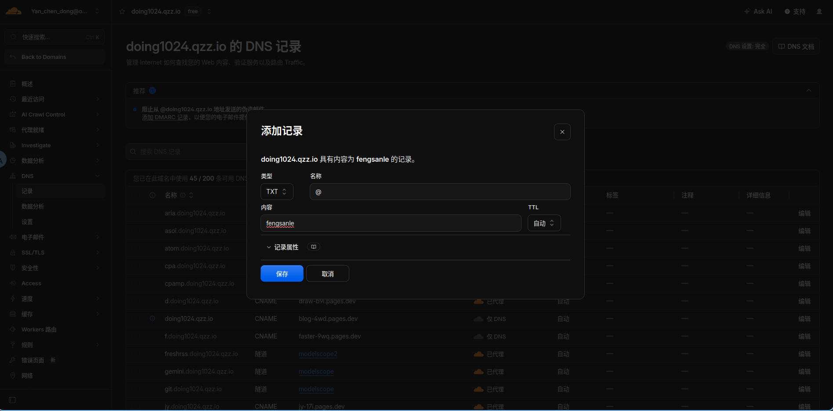This screenshot has height=411, width=833.
Task: Collapse the DNS sidebar section chevron
Action: click(98, 176)
